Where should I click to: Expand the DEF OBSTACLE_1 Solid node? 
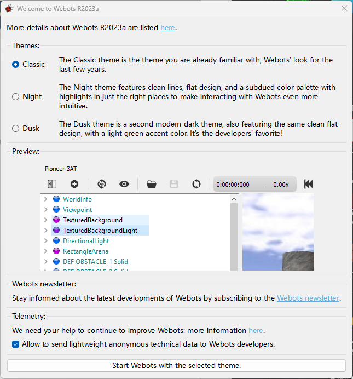click(45, 261)
